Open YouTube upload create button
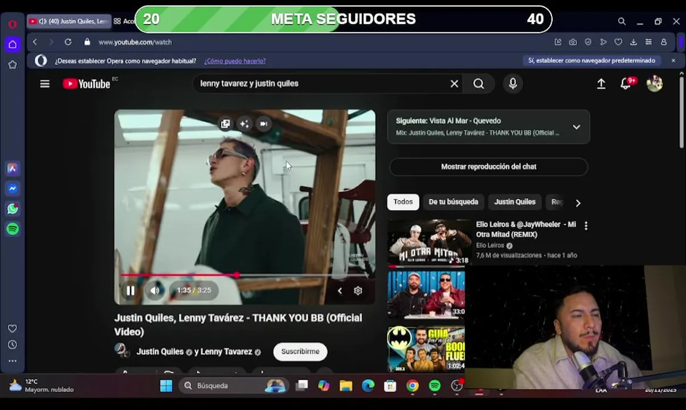The width and height of the screenshot is (686, 410). point(601,84)
